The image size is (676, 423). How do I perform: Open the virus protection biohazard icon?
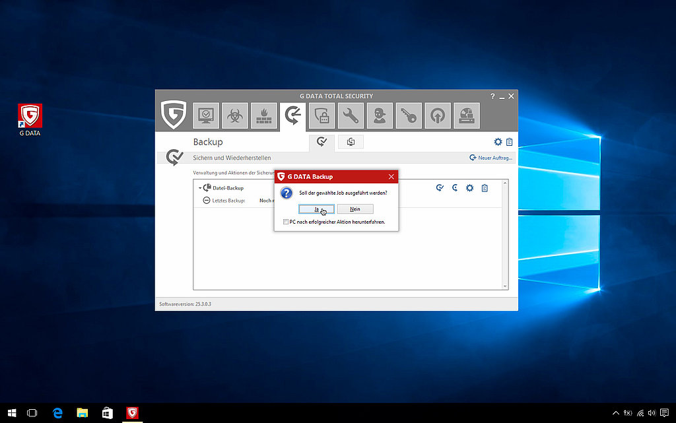[235, 116]
